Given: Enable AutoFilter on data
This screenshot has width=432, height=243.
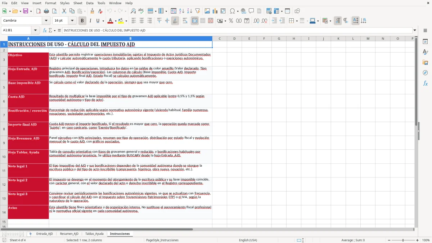Looking at the screenshot, I should [x=198, y=11].
